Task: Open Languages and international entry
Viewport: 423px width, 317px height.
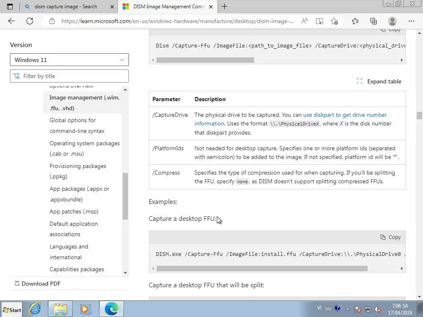Action: point(69,252)
